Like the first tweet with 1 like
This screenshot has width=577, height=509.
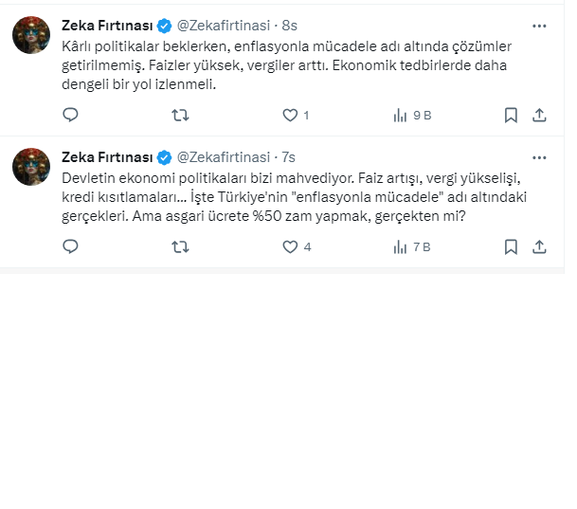[291, 115]
